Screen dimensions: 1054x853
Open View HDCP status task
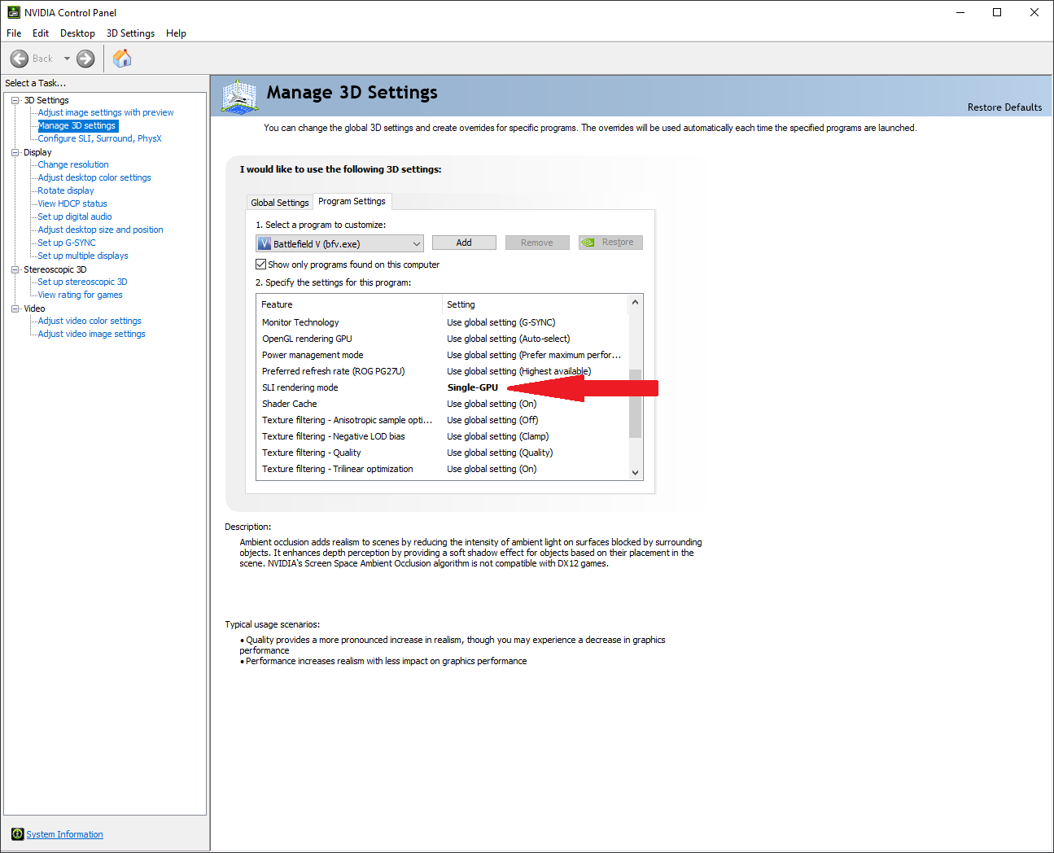(72, 203)
